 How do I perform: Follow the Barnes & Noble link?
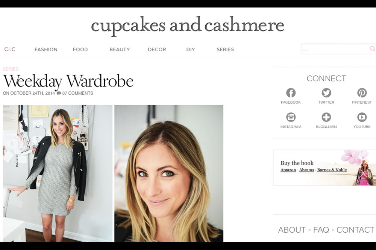332,170
